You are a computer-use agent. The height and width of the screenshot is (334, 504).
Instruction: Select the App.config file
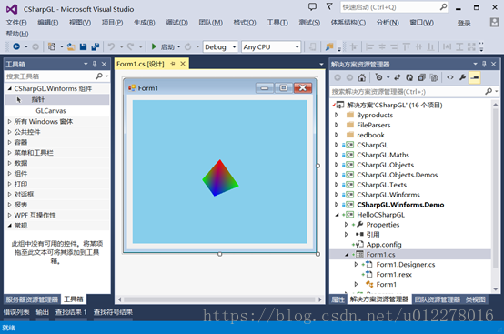pos(384,244)
